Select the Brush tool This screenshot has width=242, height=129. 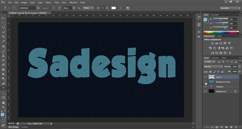(x=3, y=51)
